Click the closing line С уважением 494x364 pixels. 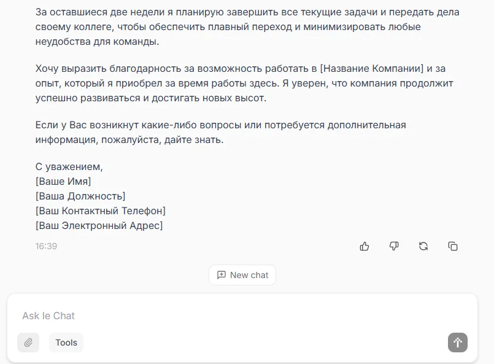click(x=69, y=166)
